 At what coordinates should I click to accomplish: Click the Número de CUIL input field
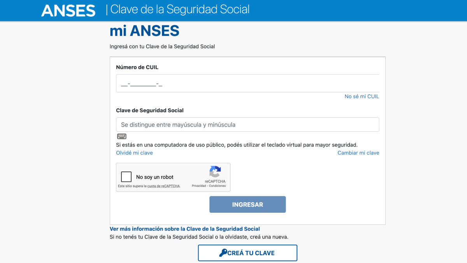[x=248, y=83]
